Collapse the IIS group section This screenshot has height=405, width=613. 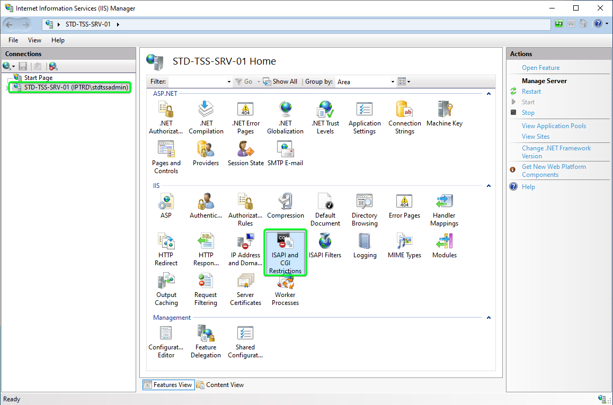pyautogui.click(x=488, y=186)
